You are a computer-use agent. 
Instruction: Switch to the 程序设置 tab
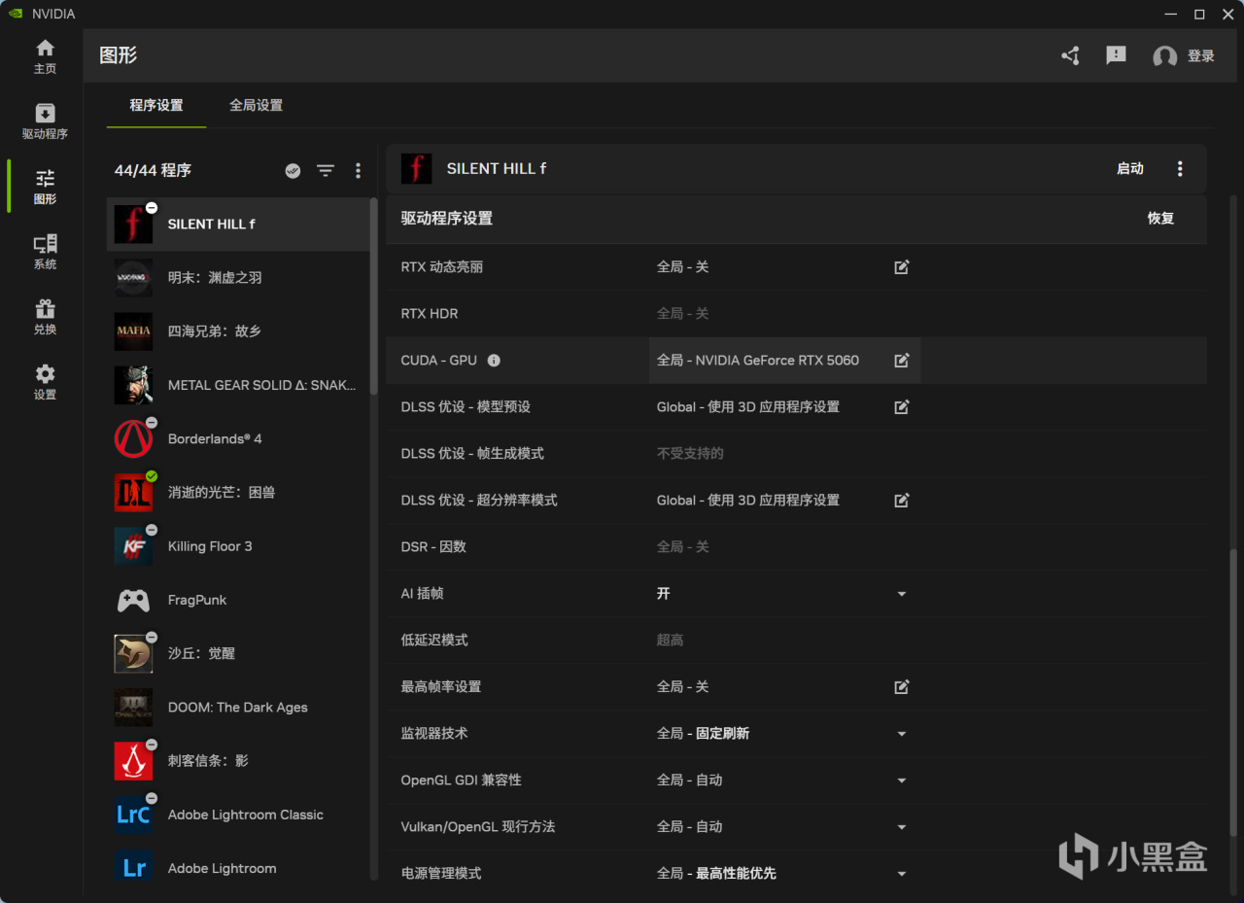point(156,105)
